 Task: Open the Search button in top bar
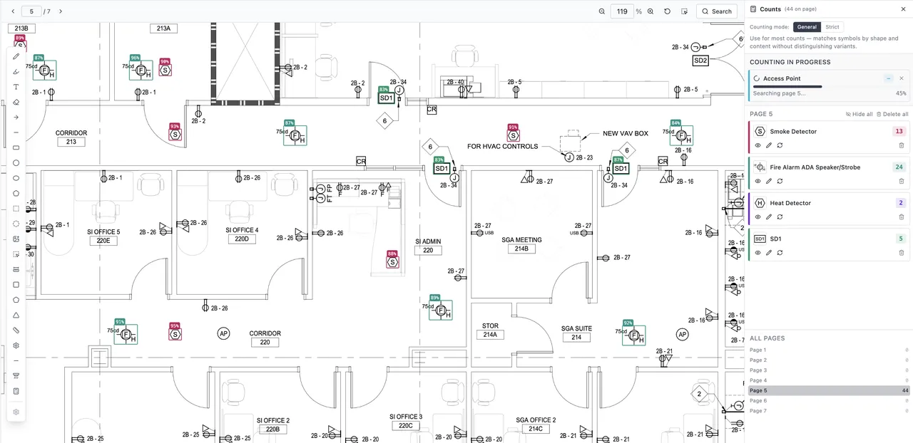click(x=717, y=11)
